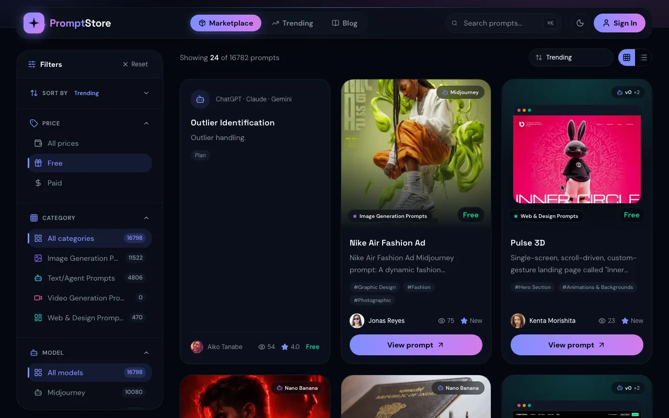Select the All prices option
669x418 pixels.
(90, 143)
